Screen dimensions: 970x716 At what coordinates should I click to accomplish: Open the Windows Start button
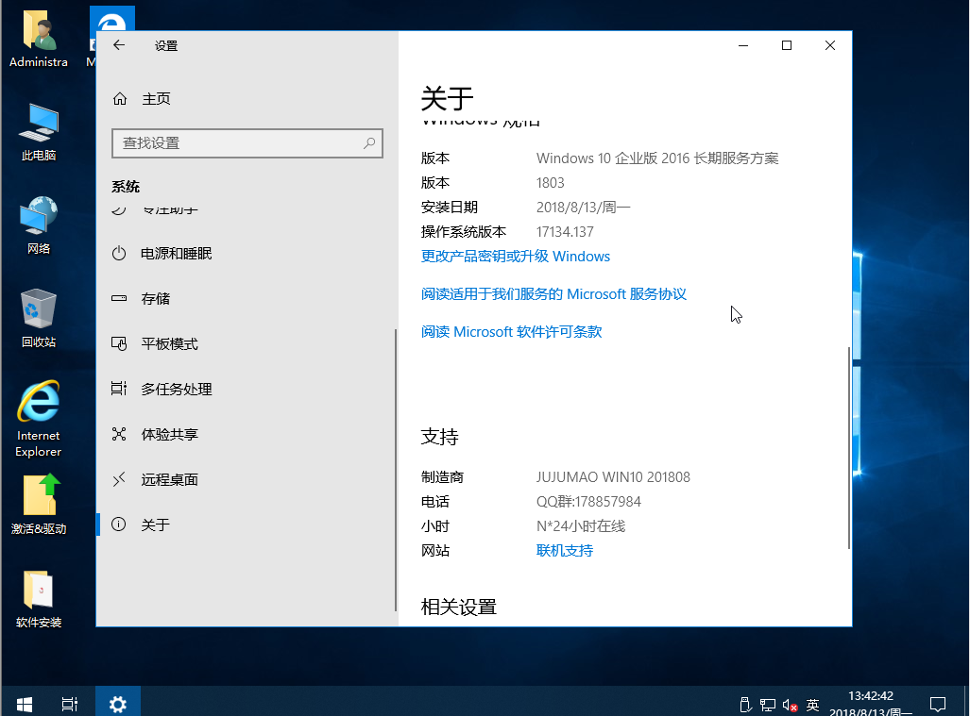tap(25, 704)
